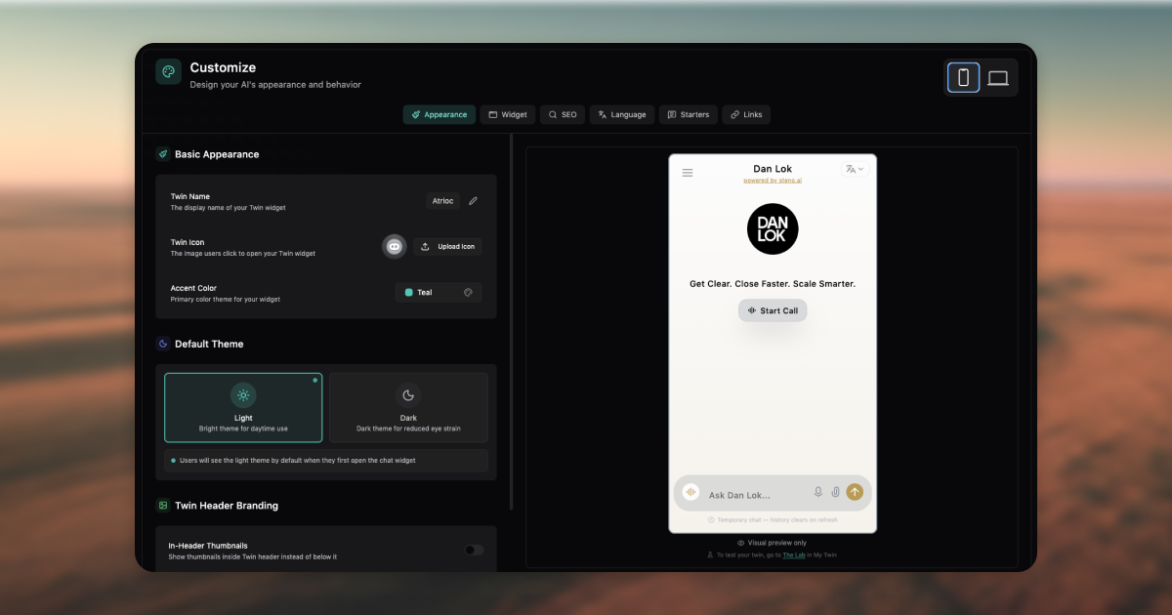The width and height of the screenshot is (1172, 615).
Task: Click the Customize palette icon in header
Action: [x=168, y=71]
